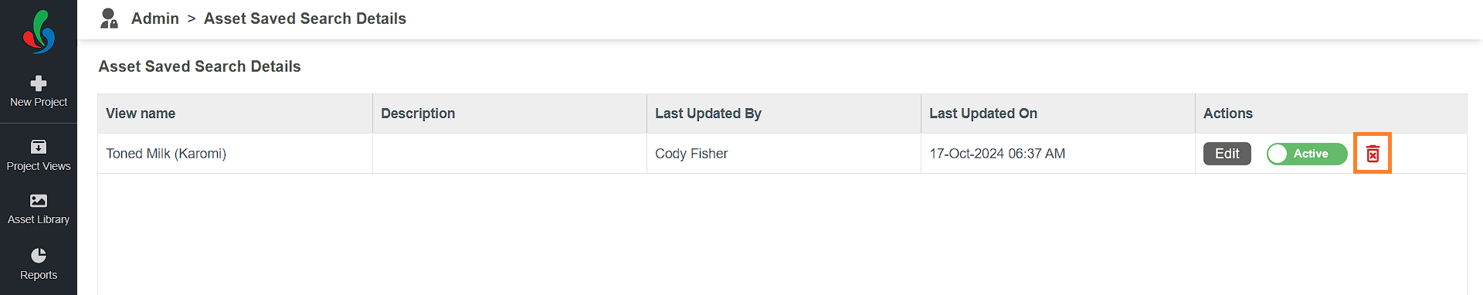Click the Actions column header
The image size is (1483, 295).
1228,114
